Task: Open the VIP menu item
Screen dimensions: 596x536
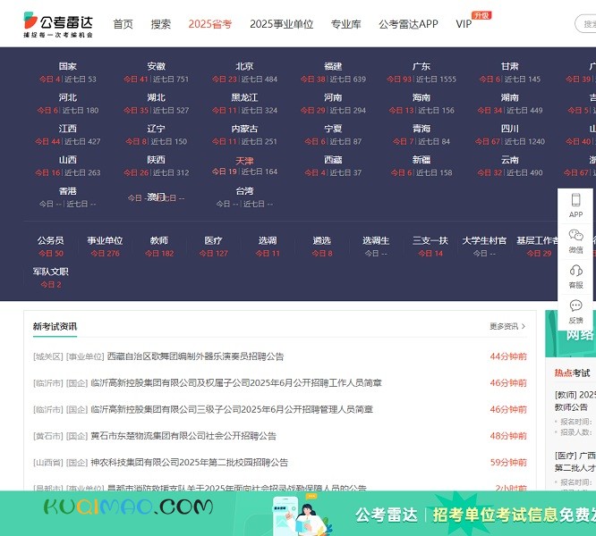Action: [x=464, y=24]
